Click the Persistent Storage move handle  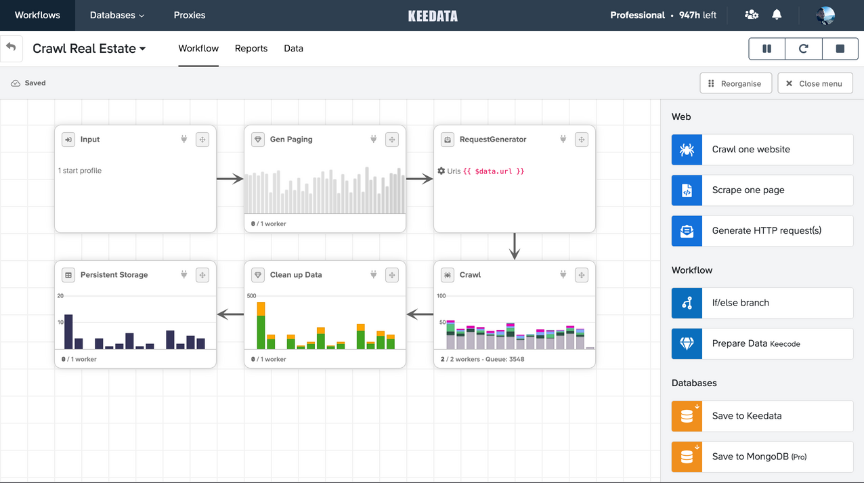(202, 275)
